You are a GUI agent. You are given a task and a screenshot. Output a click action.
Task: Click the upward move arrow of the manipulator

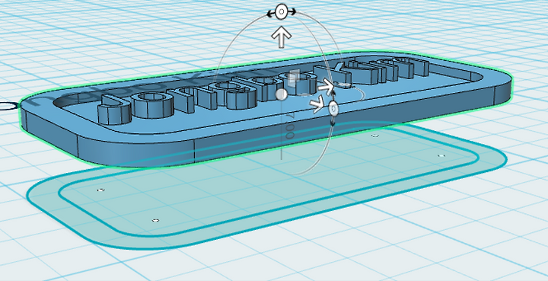pos(282,37)
